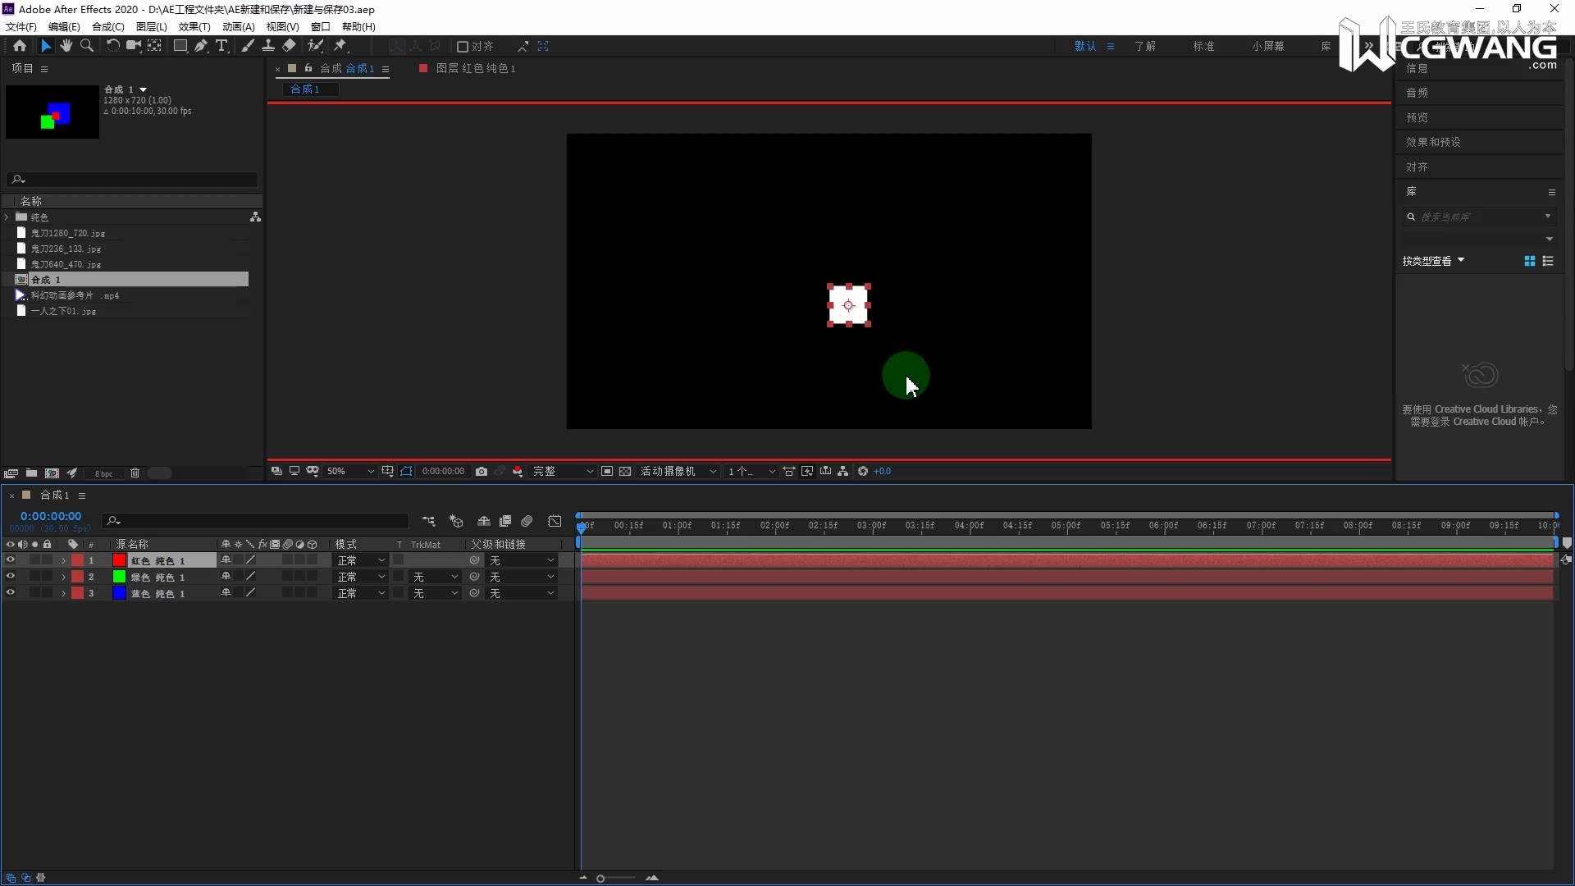Open the 效果和预设 panel
1575x886 pixels.
(x=1433, y=142)
